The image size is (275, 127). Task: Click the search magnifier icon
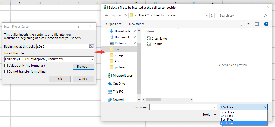pyautogui.click(x=265, y=15)
